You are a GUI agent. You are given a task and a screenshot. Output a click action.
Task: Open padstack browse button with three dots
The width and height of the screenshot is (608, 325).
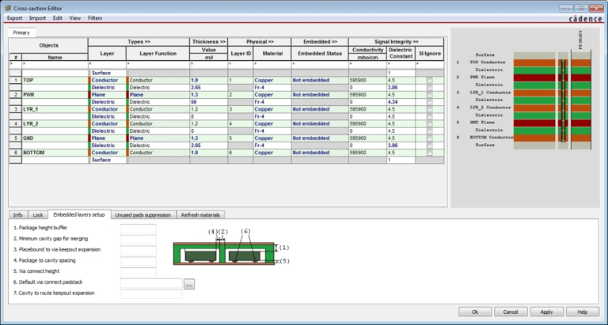(189, 285)
